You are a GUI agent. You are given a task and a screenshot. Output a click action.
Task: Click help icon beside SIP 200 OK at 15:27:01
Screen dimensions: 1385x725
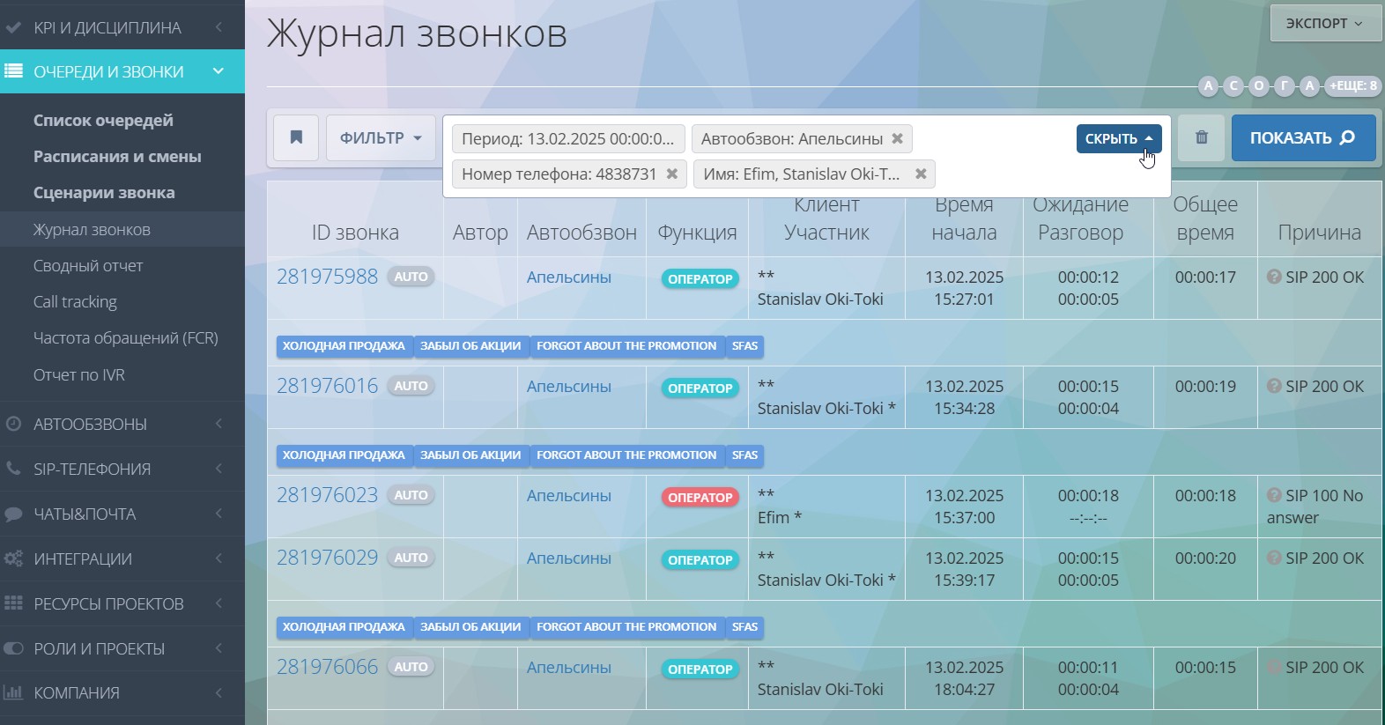(1274, 277)
